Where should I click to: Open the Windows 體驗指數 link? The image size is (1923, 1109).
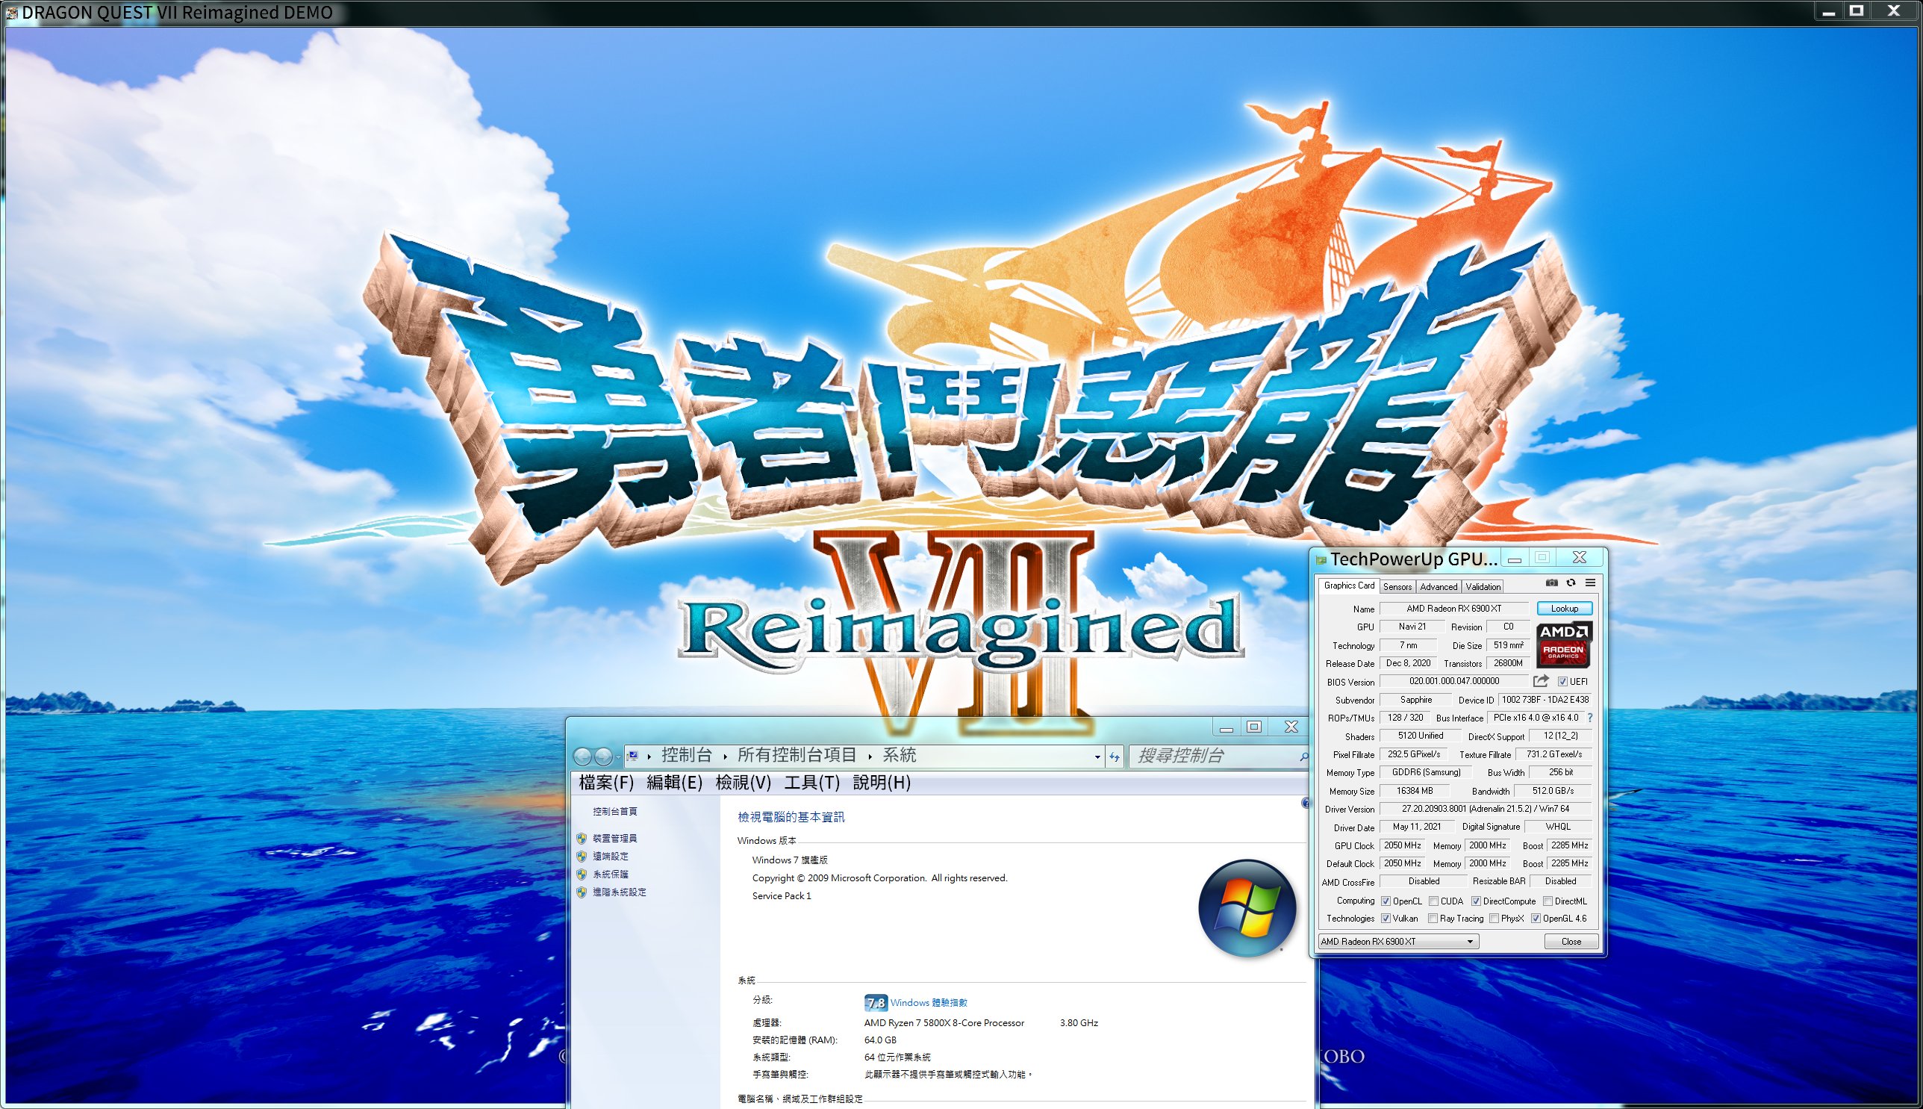pyautogui.click(x=928, y=1002)
